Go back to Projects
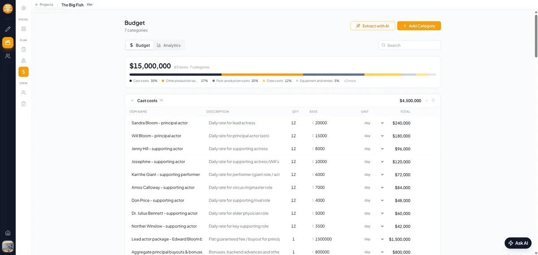Screen dimensions: 538x255 coord(44,4)
